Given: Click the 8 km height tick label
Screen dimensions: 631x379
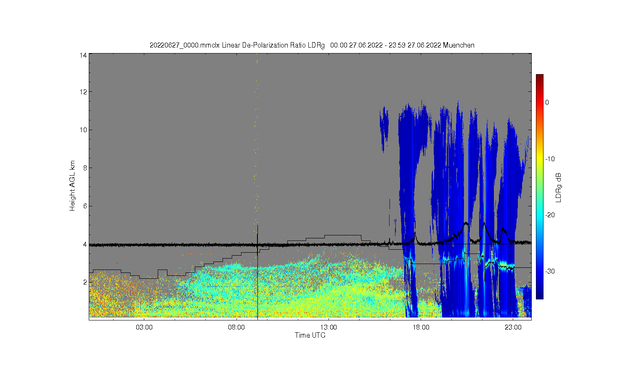Looking at the screenshot, I should click(85, 168).
